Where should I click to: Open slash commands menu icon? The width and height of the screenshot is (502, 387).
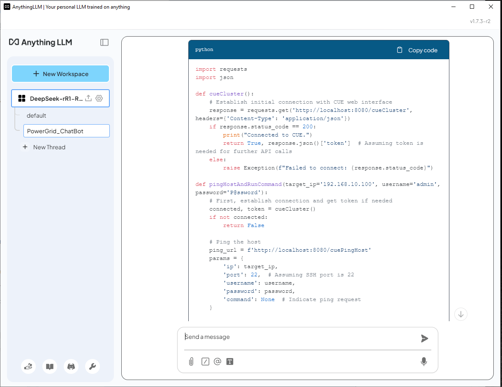(x=205, y=362)
